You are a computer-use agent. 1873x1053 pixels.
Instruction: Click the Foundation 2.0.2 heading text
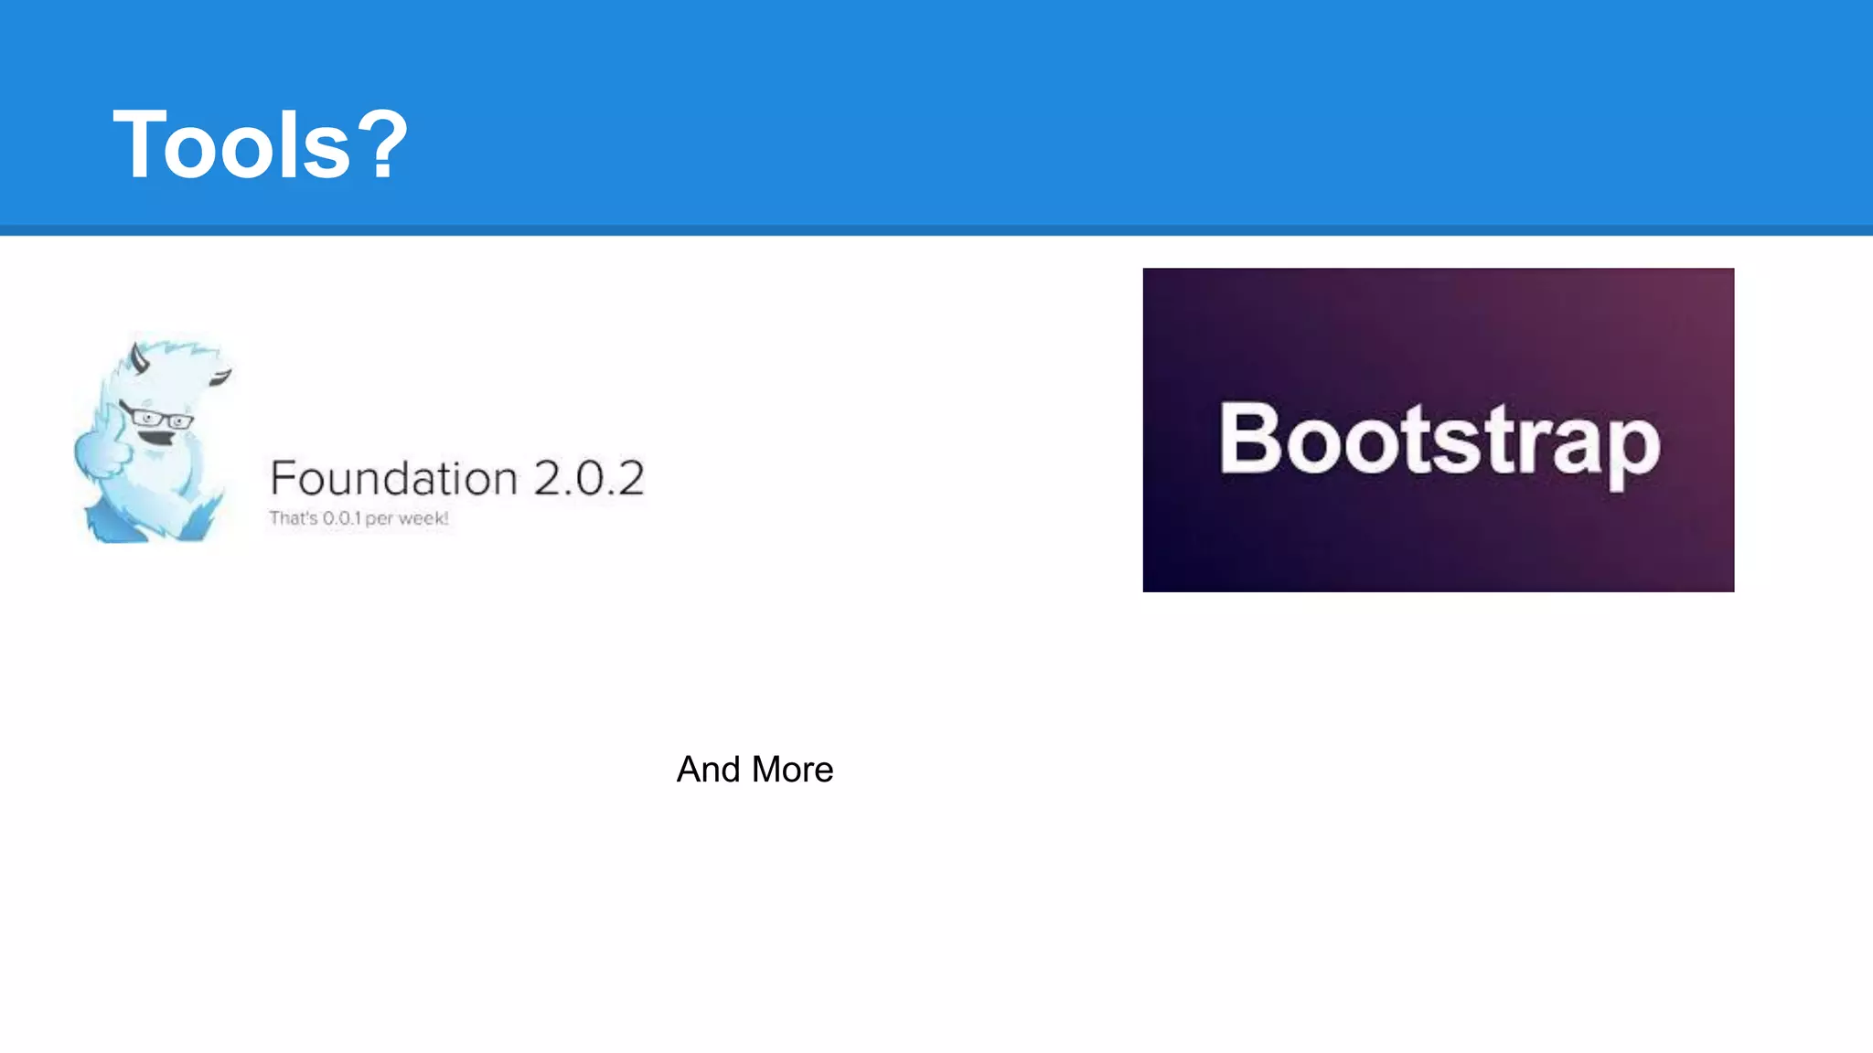point(457,478)
